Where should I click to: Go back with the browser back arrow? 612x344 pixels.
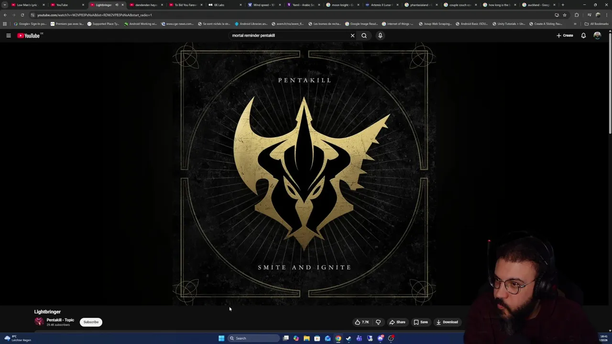[5, 15]
